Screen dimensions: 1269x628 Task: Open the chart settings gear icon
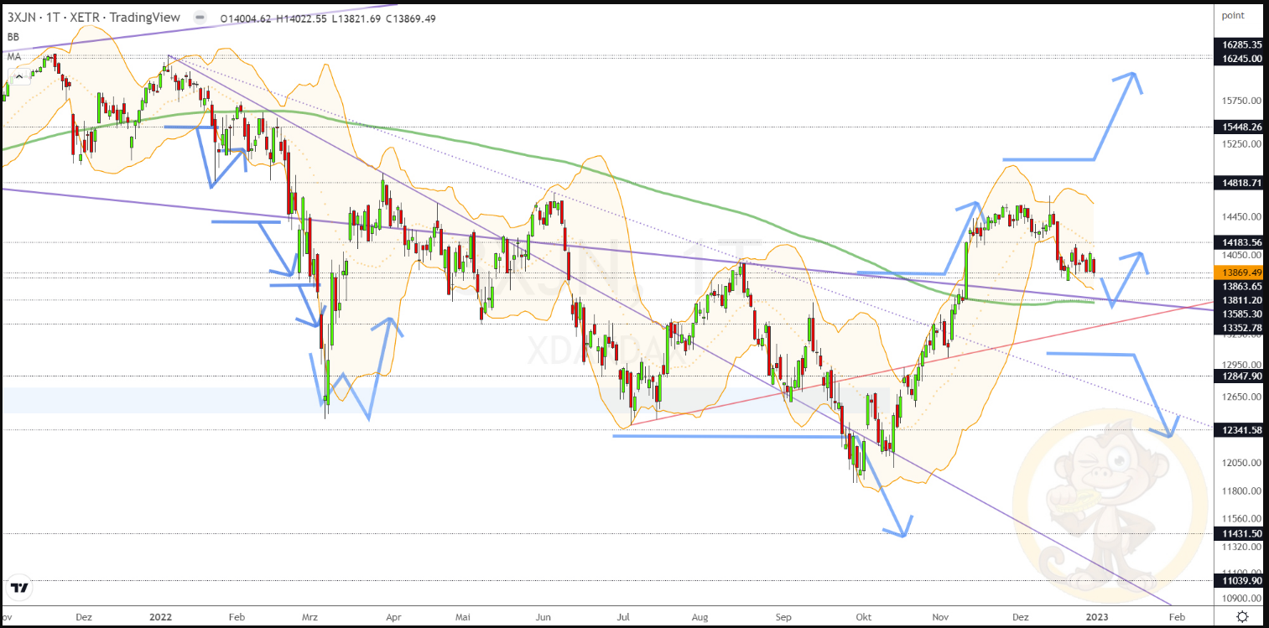click(1241, 616)
